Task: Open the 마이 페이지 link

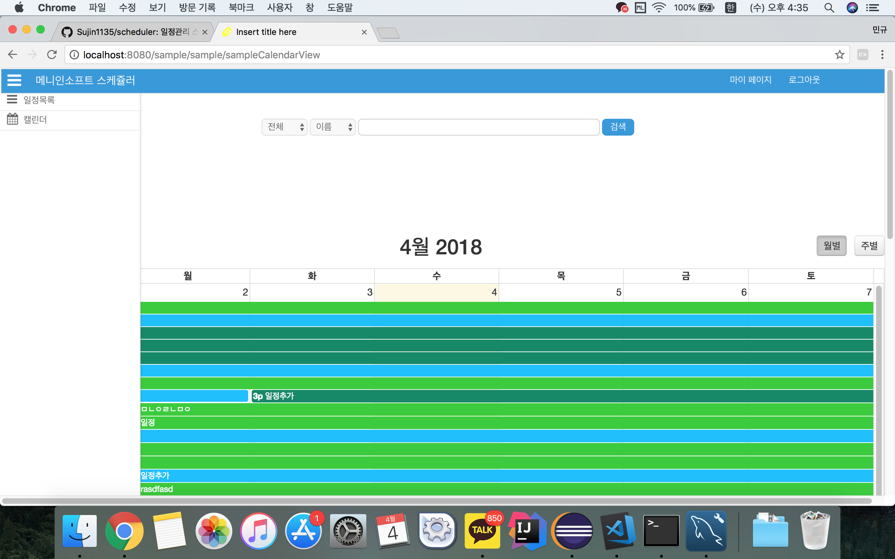Action: (x=750, y=80)
